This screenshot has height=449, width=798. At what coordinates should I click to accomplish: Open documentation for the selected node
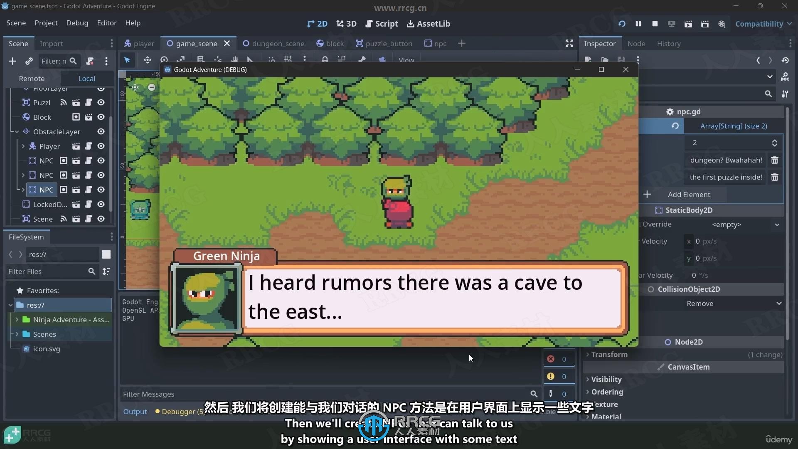785,77
